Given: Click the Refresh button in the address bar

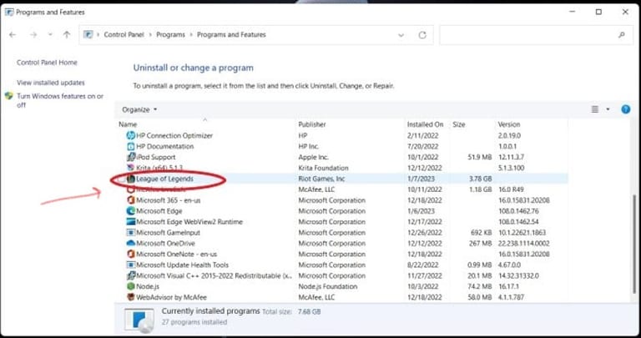Looking at the screenshot, I should [422, 35].
